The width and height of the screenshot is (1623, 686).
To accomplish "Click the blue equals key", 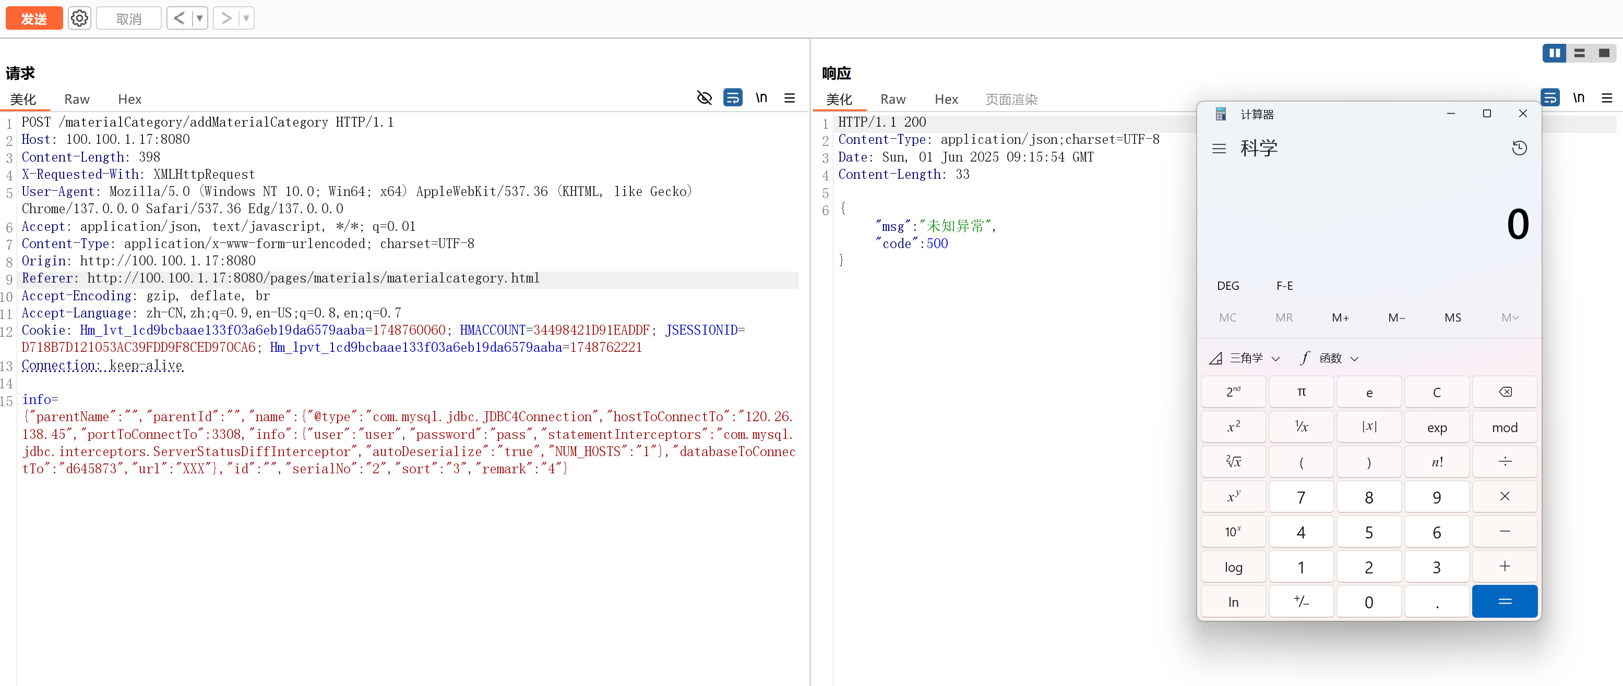I will click(x=1505, y=602).
